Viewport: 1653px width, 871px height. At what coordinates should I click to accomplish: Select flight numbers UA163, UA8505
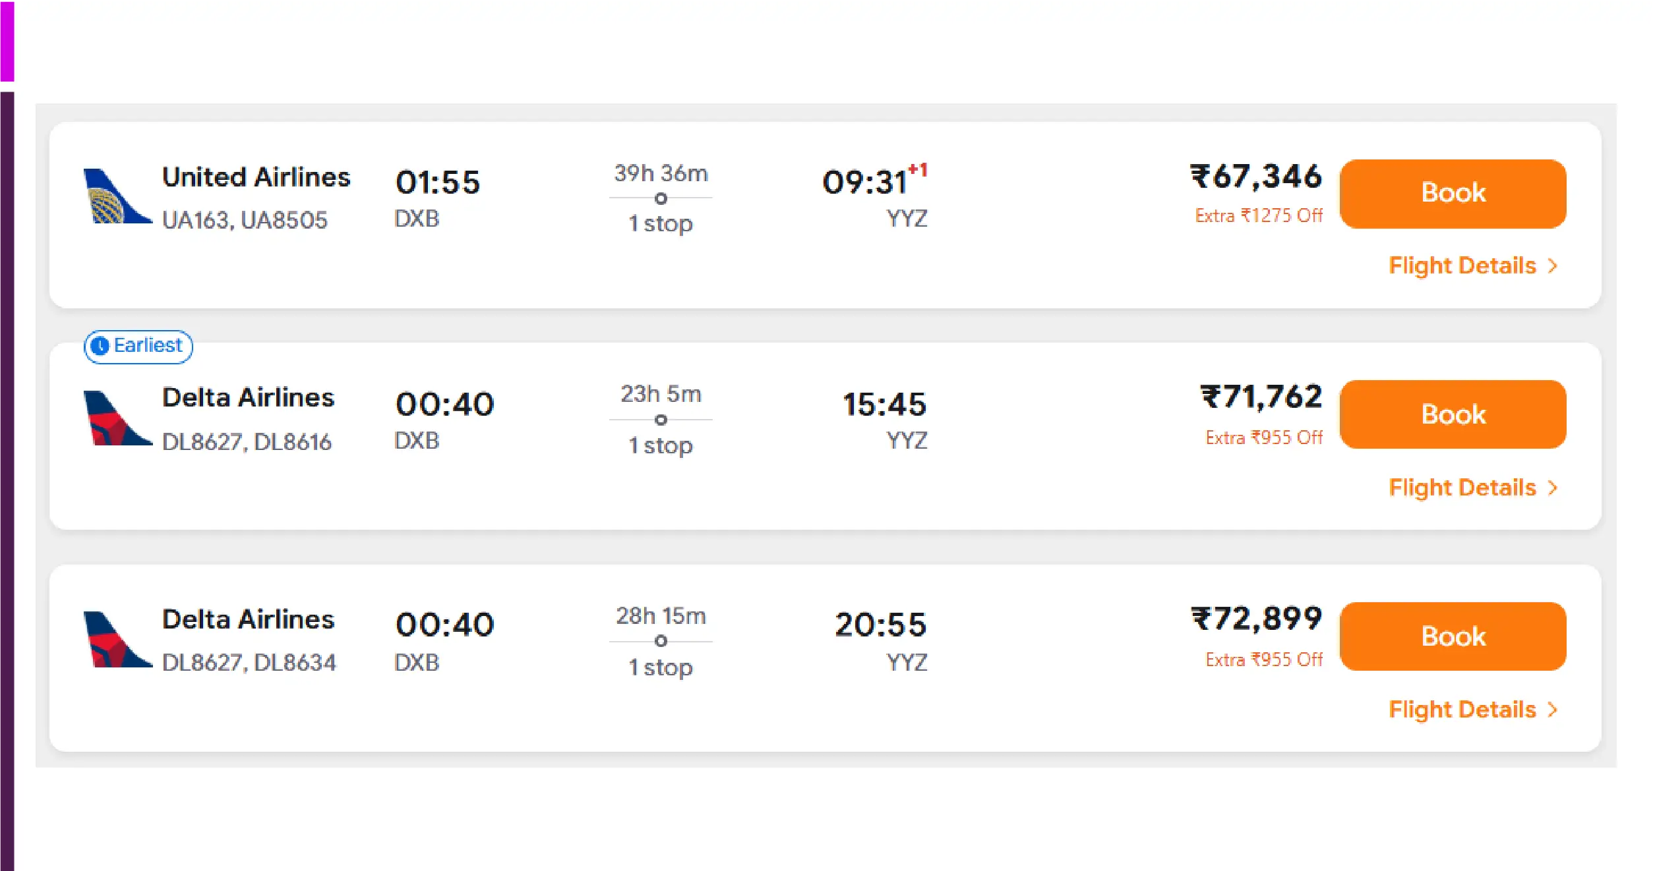245,221
